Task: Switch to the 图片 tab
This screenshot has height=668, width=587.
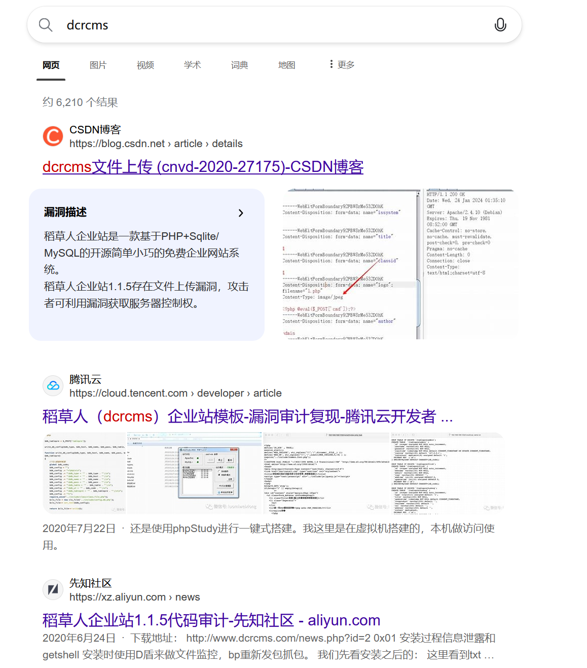Action: tap(98, 65)
